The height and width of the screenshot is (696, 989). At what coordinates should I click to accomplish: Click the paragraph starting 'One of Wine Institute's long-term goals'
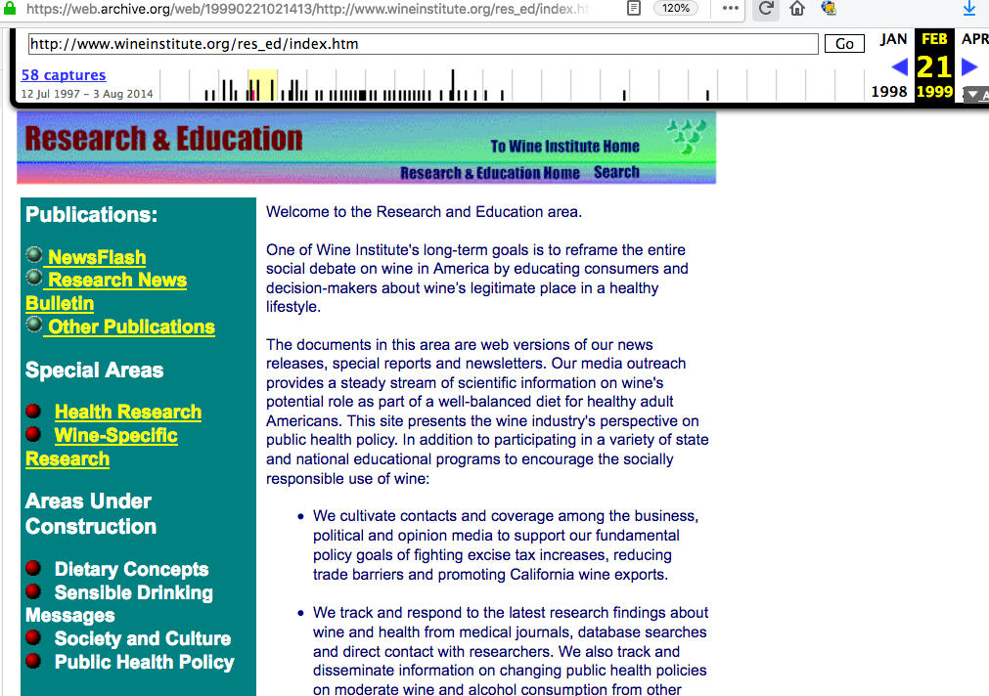coord(477,278)
